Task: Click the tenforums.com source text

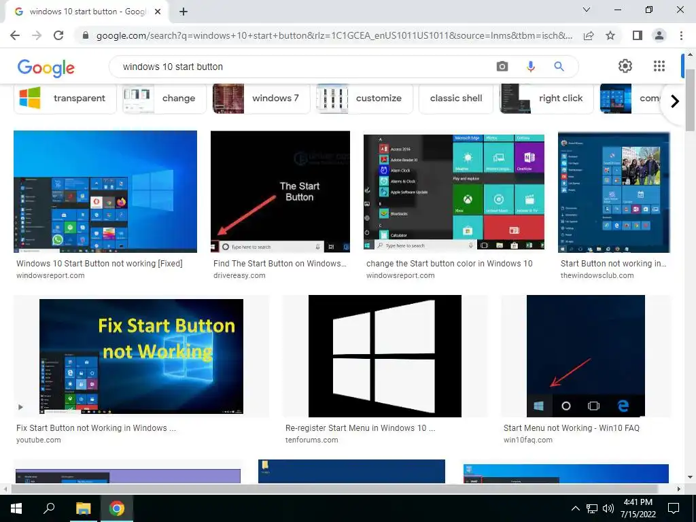Action: click(x=311, y=440)
